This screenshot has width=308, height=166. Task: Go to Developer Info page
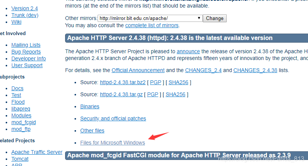28,58
